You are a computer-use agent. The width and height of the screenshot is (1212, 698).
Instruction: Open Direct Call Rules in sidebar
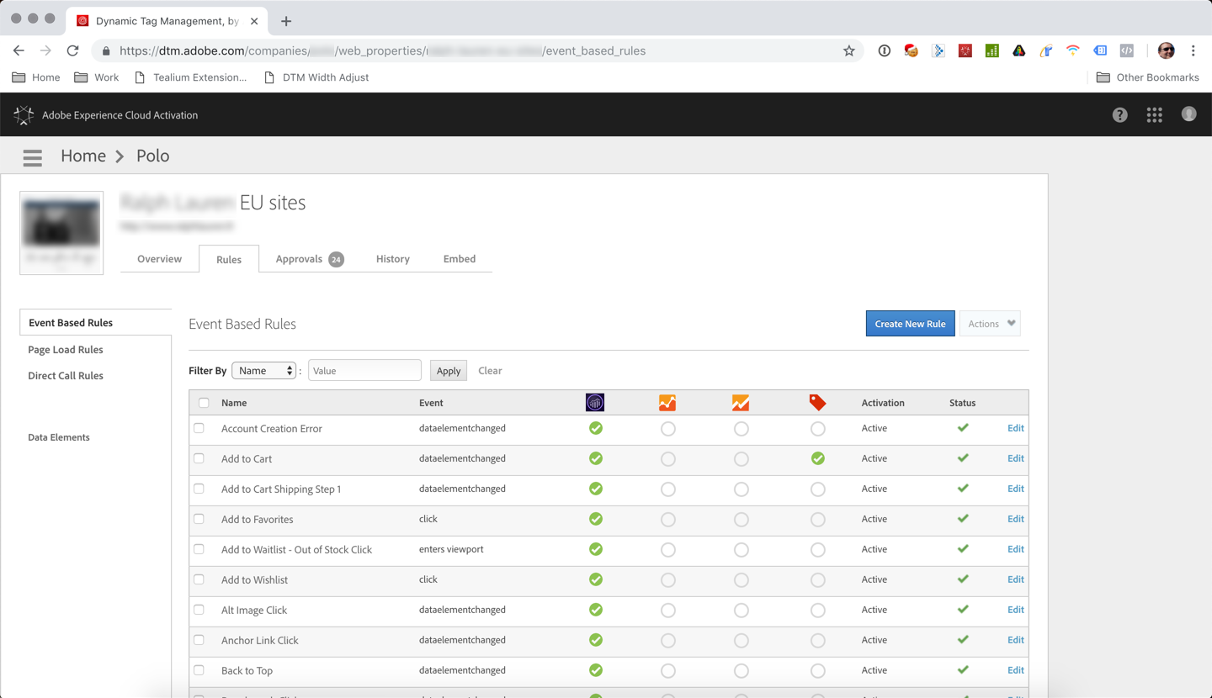(x=66, y=376)
